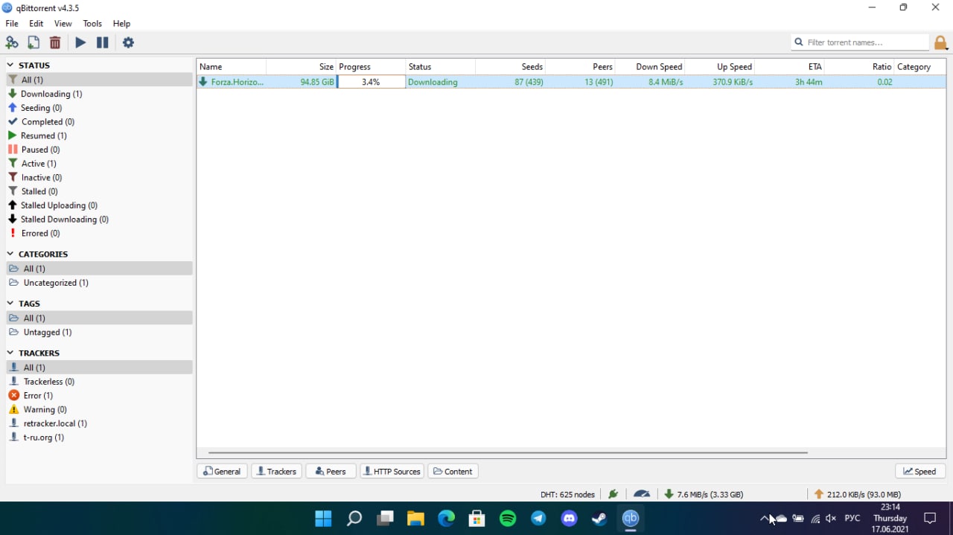The width and height of the screenshot is (953, 535).
Task: Click the Delete torrent trash icon
Action: 55,42
